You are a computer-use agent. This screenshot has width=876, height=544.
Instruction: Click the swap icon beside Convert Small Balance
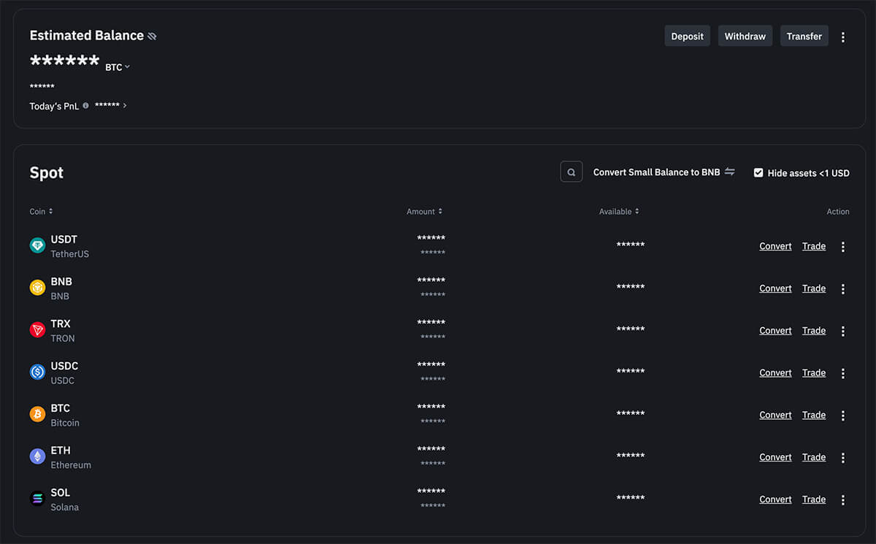pos(729,172)
